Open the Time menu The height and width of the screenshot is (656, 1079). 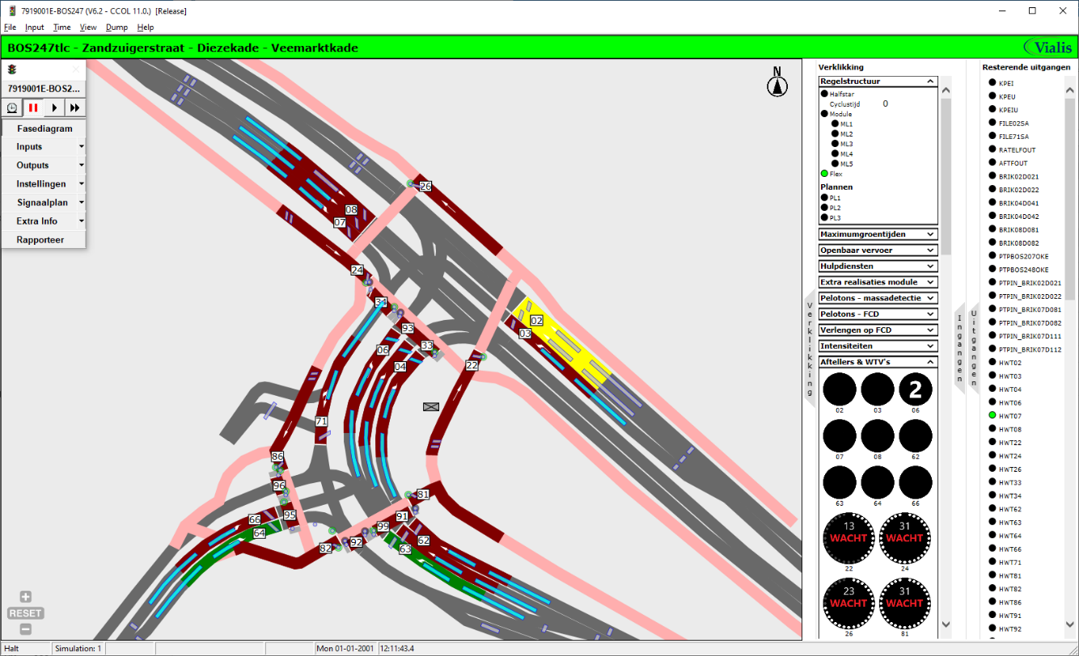coord(62,27)
